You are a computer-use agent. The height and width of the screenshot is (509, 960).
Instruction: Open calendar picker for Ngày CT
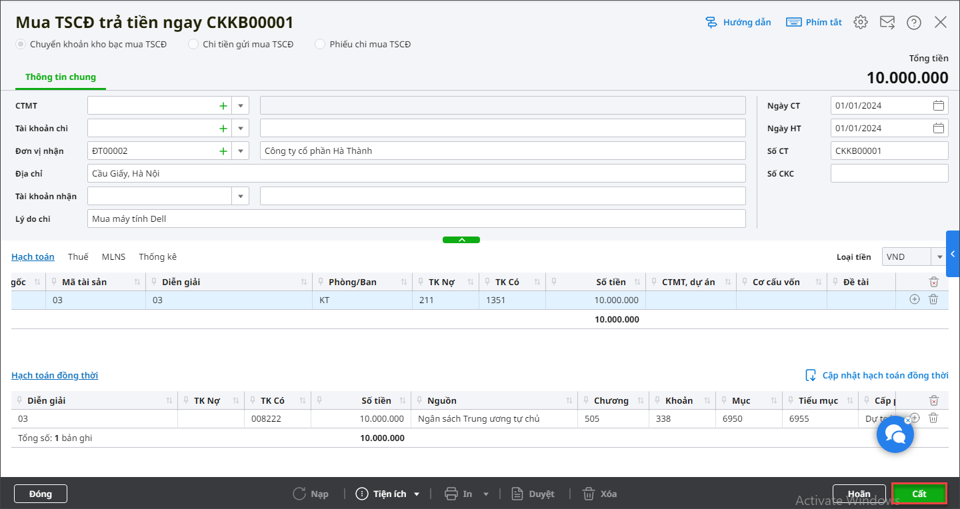[938, 105]
